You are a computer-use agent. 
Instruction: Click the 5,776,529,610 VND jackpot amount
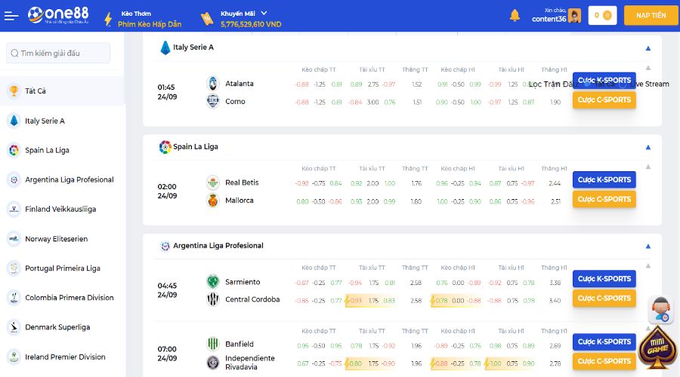[x=251, y=24]
